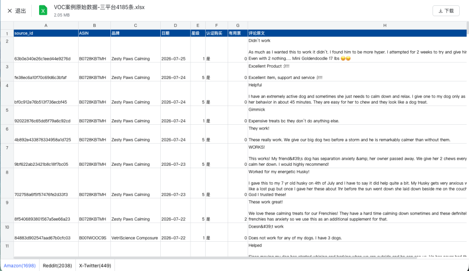
Task: Select column B header
Action: click(x=94, y=26)
